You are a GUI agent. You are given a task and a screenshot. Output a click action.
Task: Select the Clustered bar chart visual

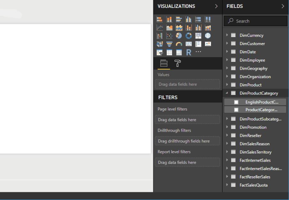[x=179, y=19]
